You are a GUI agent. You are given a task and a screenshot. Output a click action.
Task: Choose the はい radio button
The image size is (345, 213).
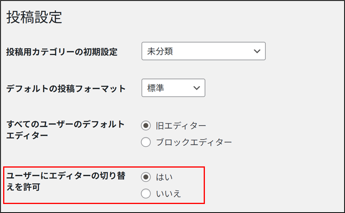146,177
